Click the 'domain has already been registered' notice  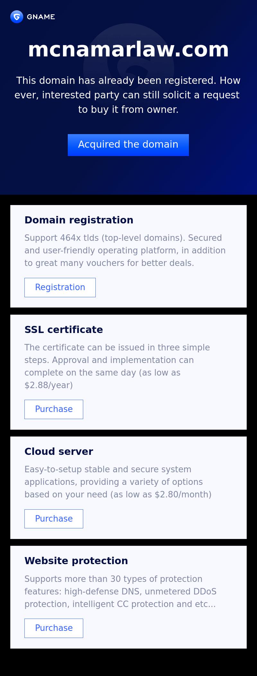click(128, 95)
